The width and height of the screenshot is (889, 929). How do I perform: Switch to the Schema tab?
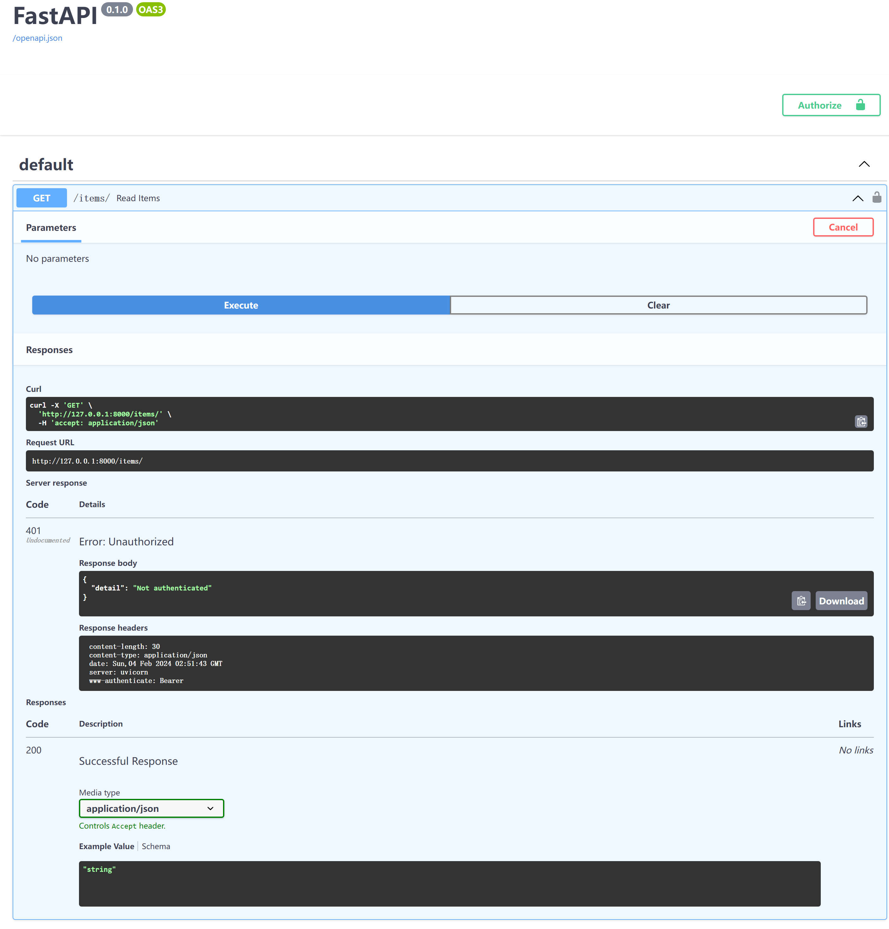point(155,846)
